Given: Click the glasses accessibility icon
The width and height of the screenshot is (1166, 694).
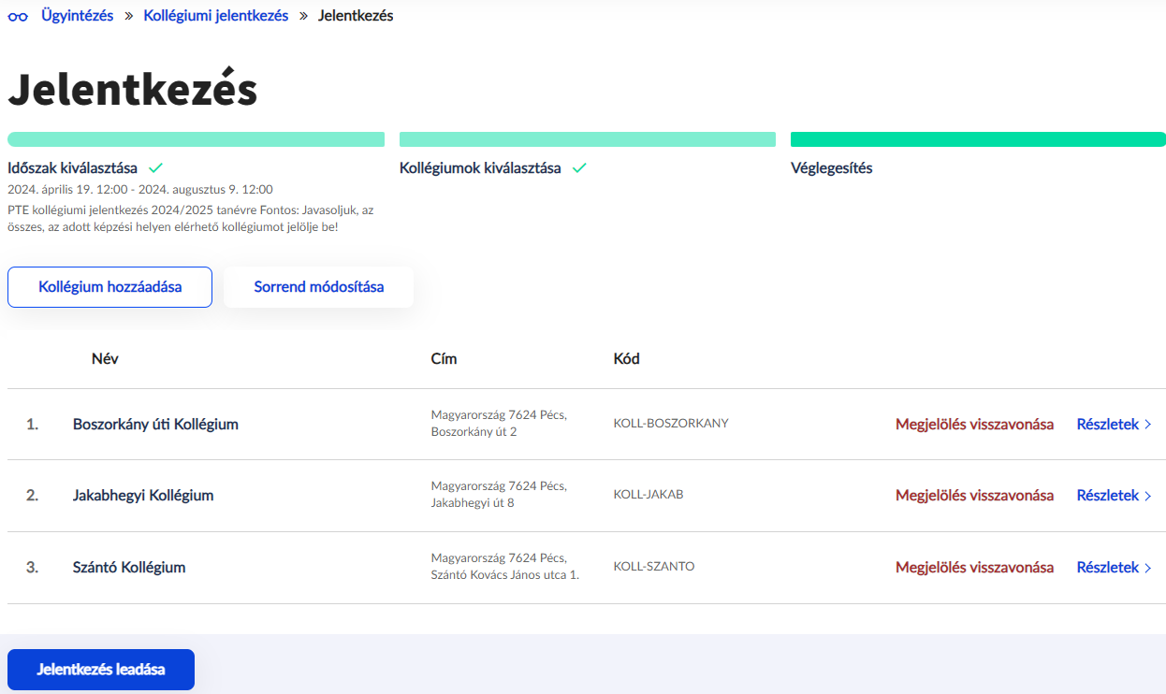Looking at the screenshot, I should [x=18, y=17].
